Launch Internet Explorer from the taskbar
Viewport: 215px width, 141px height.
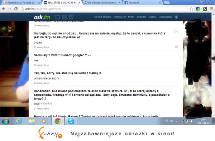19,121
